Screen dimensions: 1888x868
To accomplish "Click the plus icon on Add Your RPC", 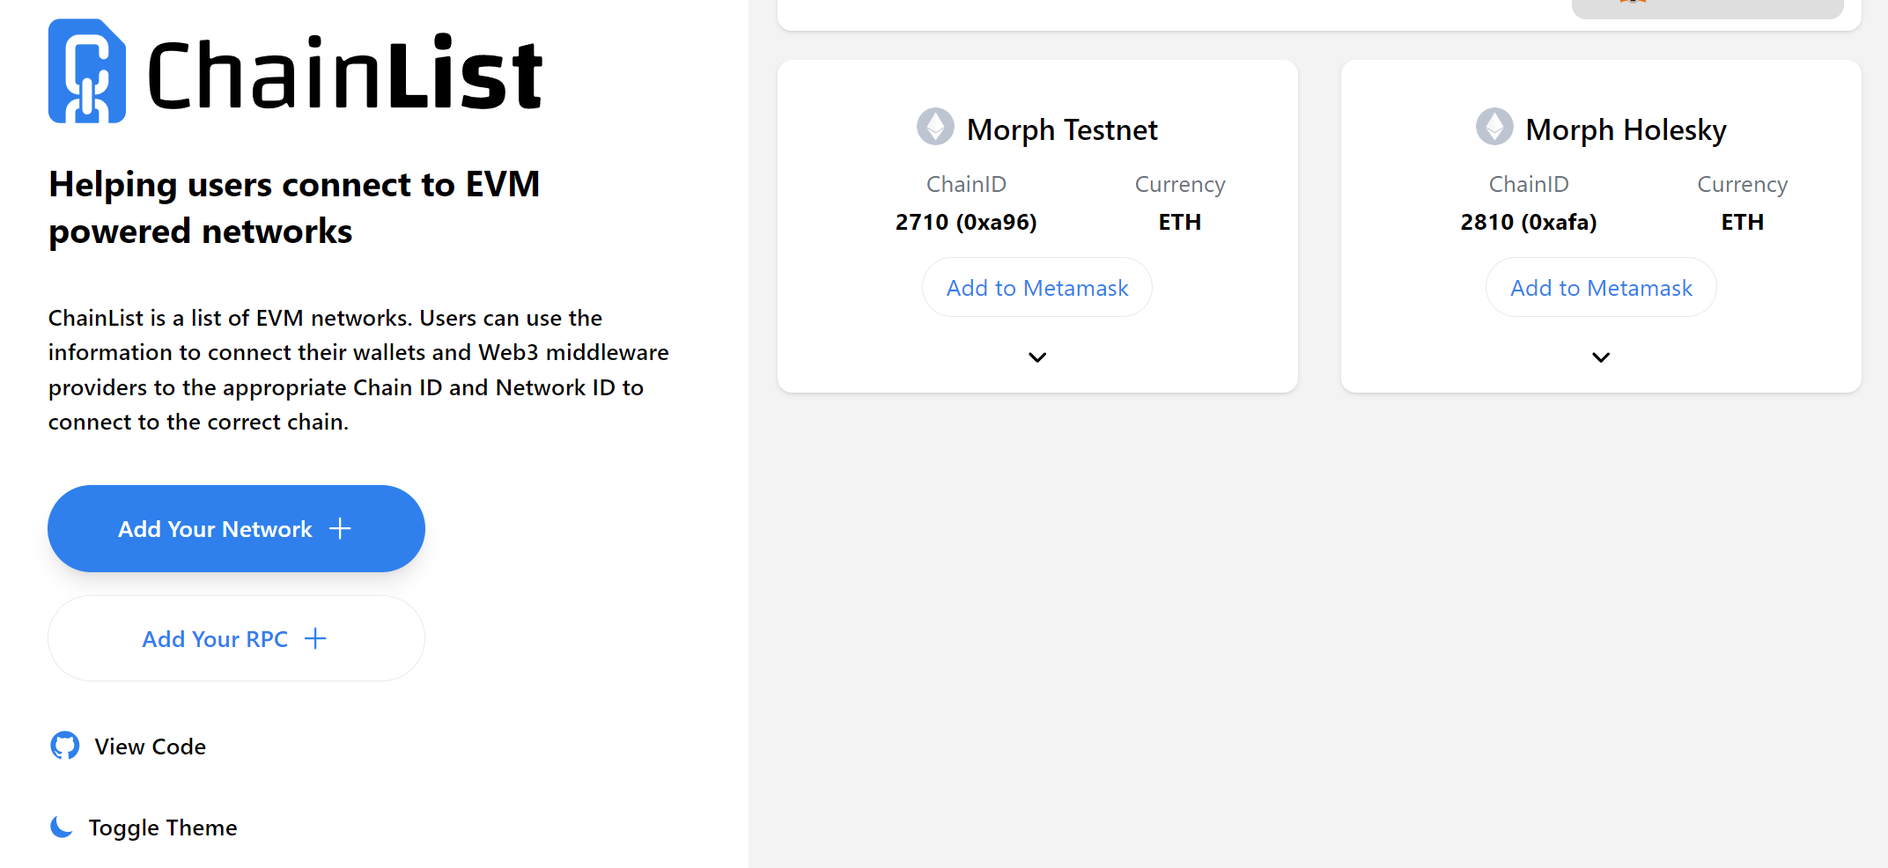I will pos(315,638).
